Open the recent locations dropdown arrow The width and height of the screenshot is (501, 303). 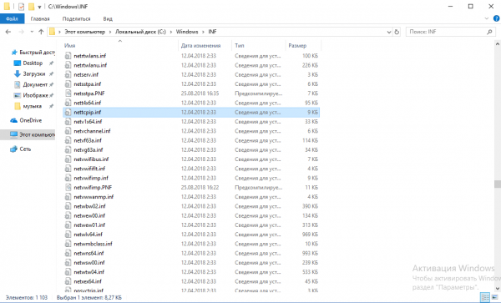[x=32, y=32]
